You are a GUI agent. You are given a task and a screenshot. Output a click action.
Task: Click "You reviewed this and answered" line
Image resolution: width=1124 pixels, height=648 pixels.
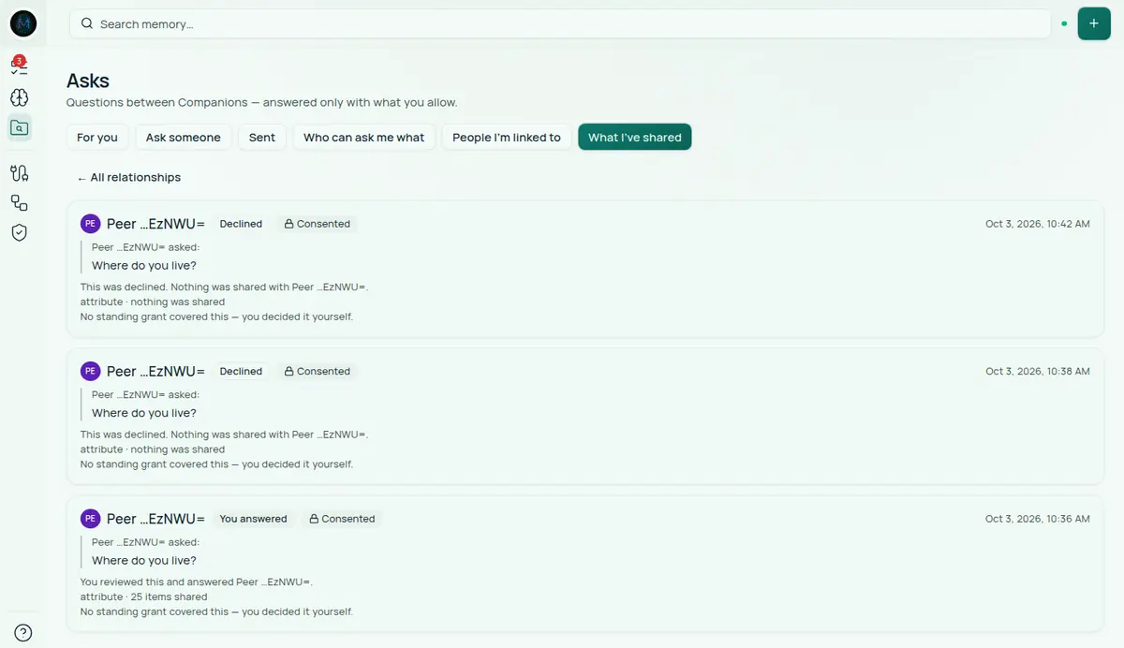click(197, 582)
